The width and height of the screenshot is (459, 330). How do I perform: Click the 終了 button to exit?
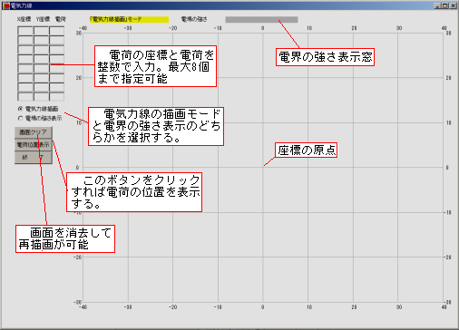tap(34, 158)
